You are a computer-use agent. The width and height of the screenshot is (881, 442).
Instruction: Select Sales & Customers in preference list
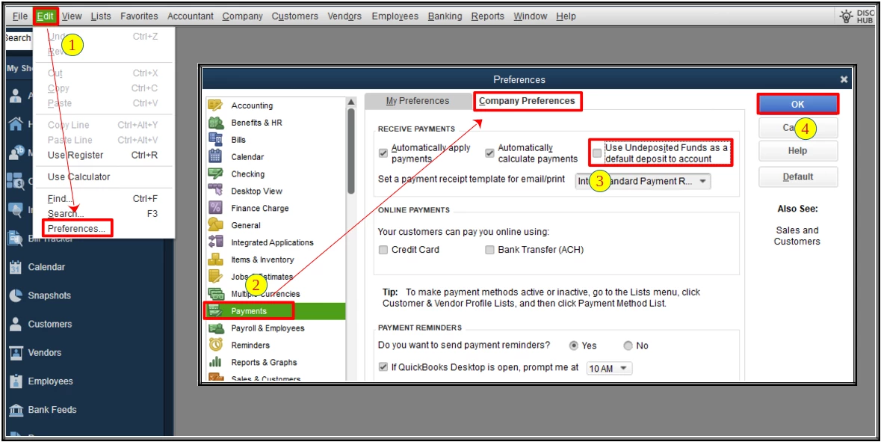266,378
